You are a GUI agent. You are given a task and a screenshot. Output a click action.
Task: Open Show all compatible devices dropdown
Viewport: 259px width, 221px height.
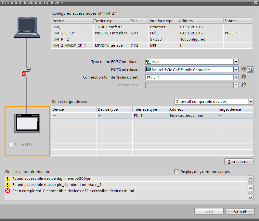tap(250, 102)
